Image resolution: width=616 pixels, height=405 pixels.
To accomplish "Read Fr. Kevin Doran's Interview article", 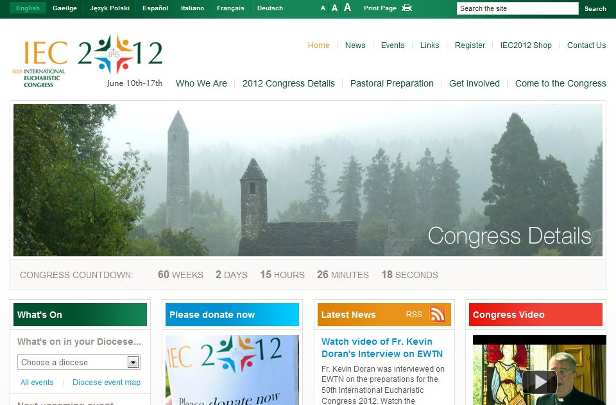I will point(382,347).
